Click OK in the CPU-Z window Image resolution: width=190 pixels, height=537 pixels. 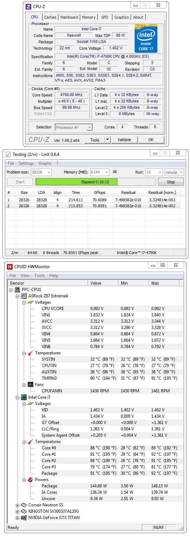151,140
